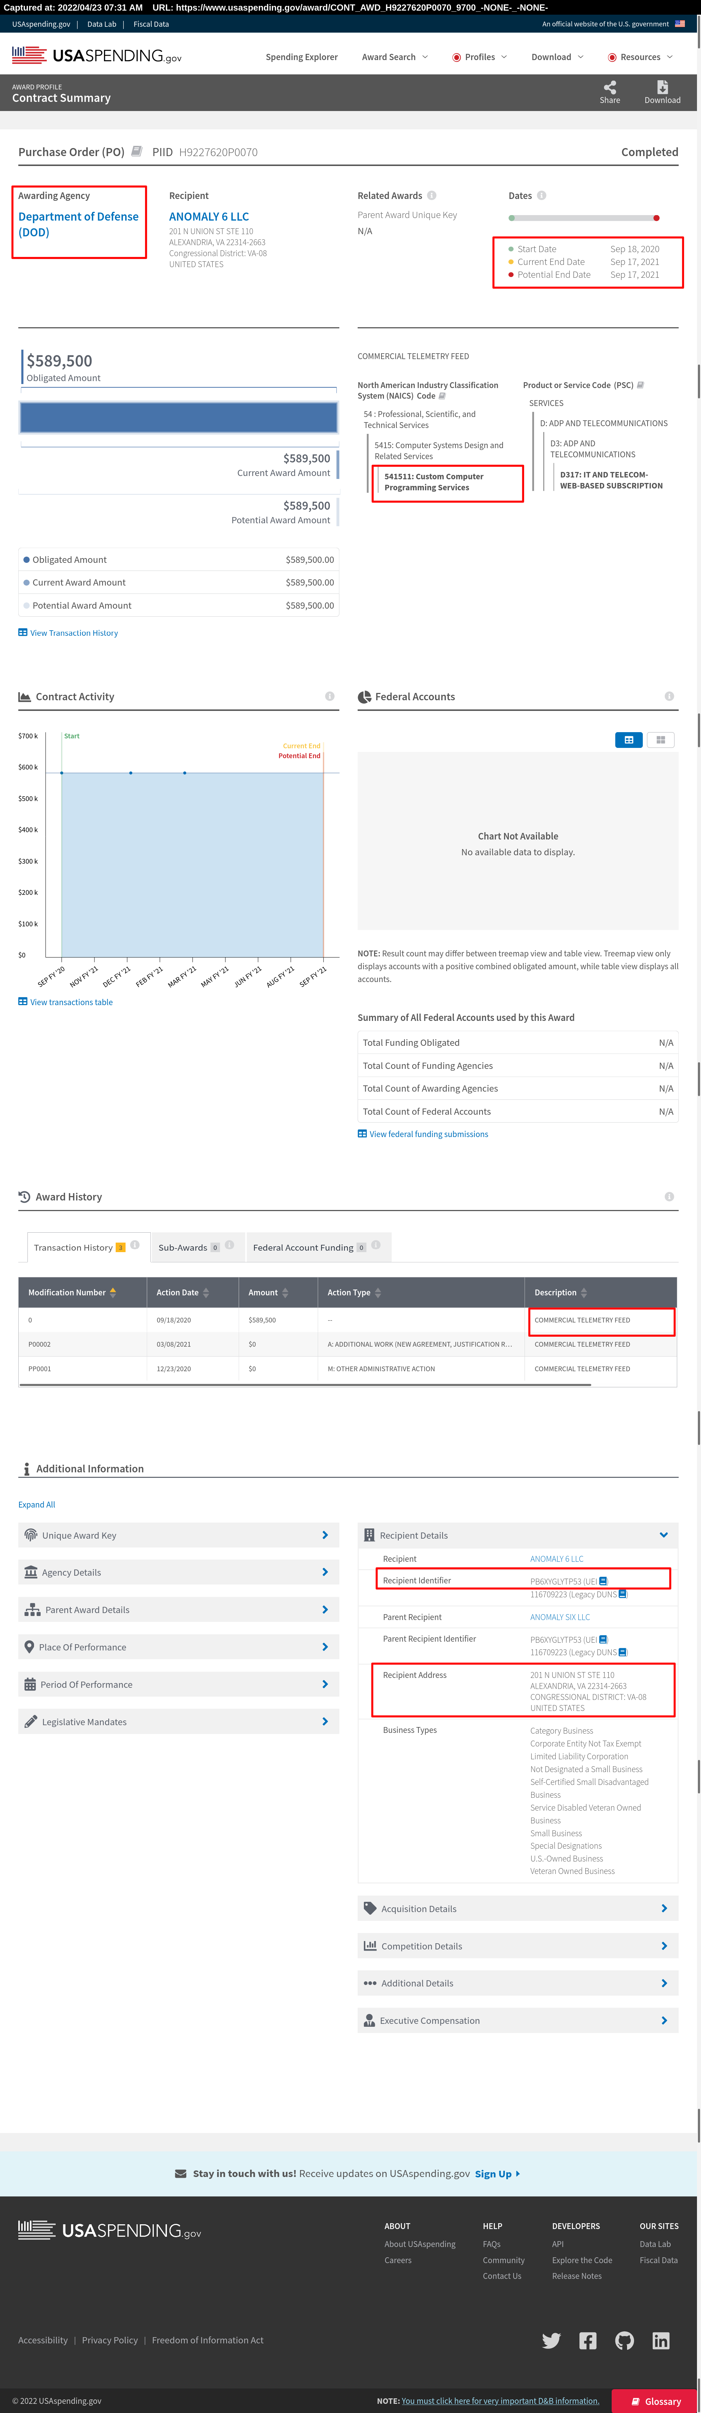Collapse the Recipient Details section
701x2413 pixels.
click(x=664, y=1535)
